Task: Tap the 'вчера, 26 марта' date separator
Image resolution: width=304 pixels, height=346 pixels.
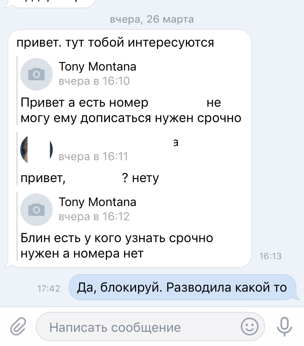Action: 152,19
